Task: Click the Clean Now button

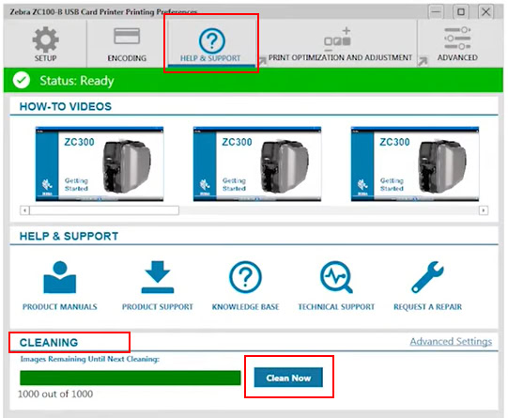Action: point(288,378)
